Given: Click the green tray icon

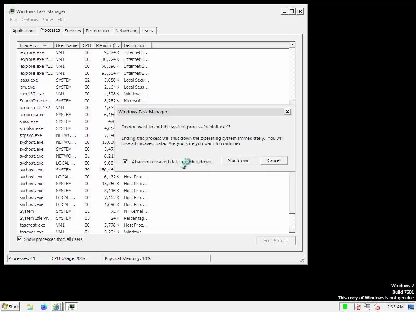Looking at the screenshot, I should (345, 307).
